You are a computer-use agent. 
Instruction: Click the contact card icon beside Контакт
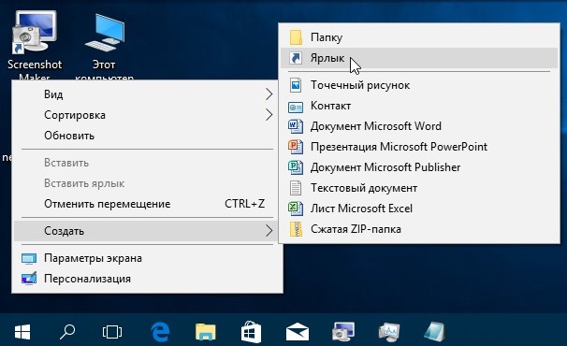coord(296,107)
